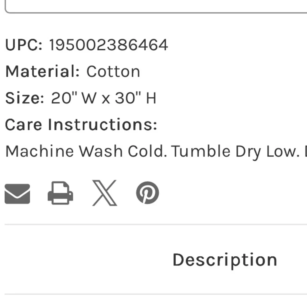The width and height of the screenshot is (307, 307).
Task: Share on X using the X logo icon
Action: pos(105,193)
